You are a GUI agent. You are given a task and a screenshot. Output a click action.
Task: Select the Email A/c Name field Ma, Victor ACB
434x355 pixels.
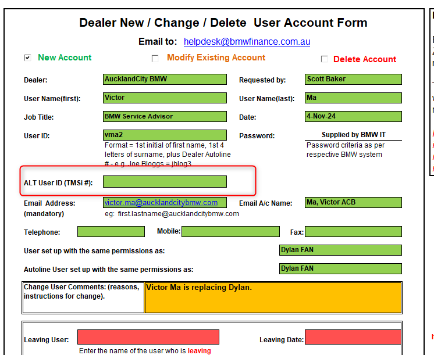[x=353, y=202]
